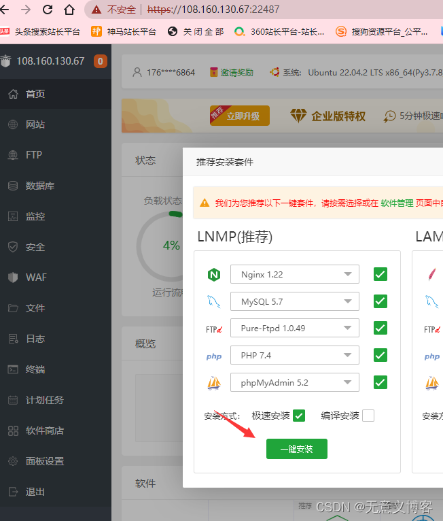This screenshot has width=443, height=521.
Task: Open the 神马站长平台 bookmark
Action: point(124,31)
